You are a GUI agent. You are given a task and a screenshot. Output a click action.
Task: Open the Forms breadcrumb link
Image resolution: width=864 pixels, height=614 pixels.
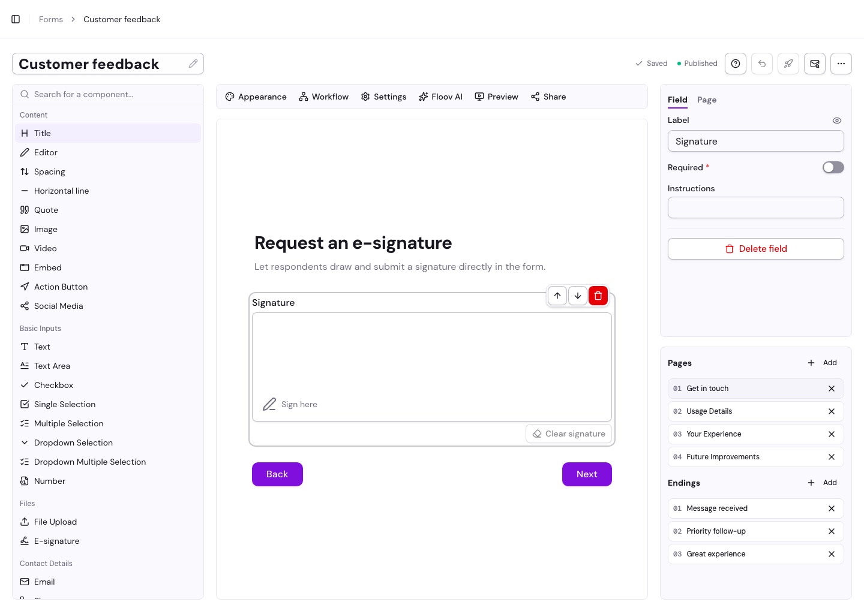[x=51, y=19]
